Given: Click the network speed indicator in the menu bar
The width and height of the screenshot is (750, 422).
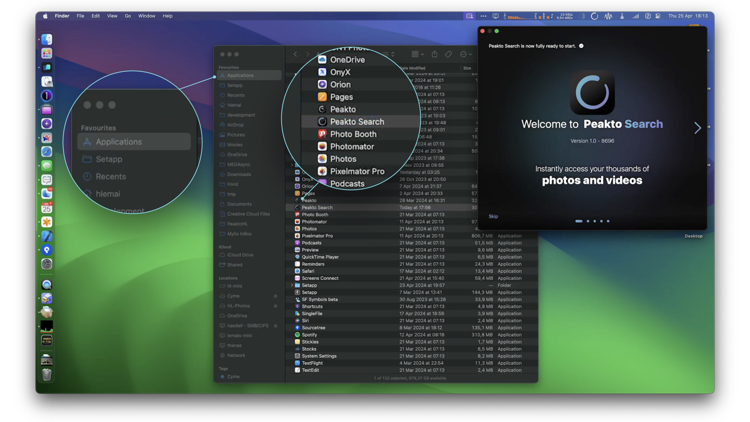Looking at the screenshot, I should pos(564,16).
